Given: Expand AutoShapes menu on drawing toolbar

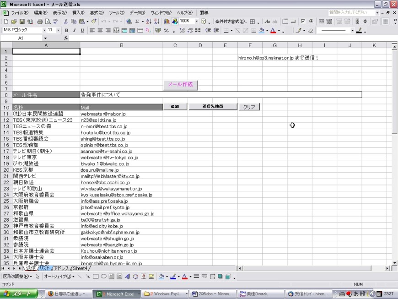Looking at the screenshot, I should click(x=59, y=277).
